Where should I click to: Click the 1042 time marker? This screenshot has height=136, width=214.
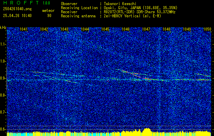(x=44, y=29)
